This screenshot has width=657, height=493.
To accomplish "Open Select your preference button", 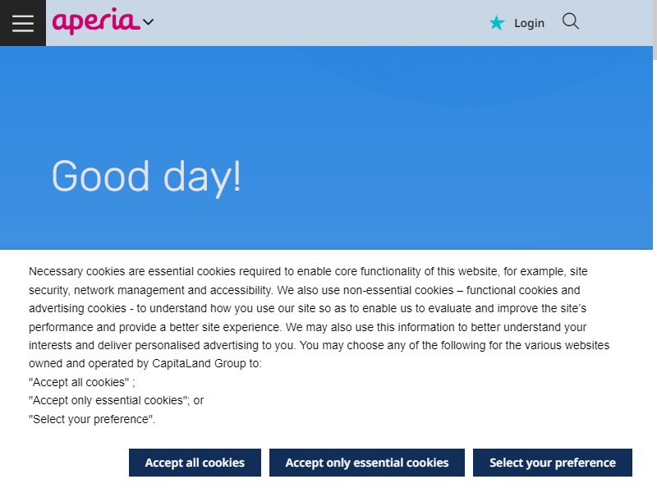I will coord(552,463).
